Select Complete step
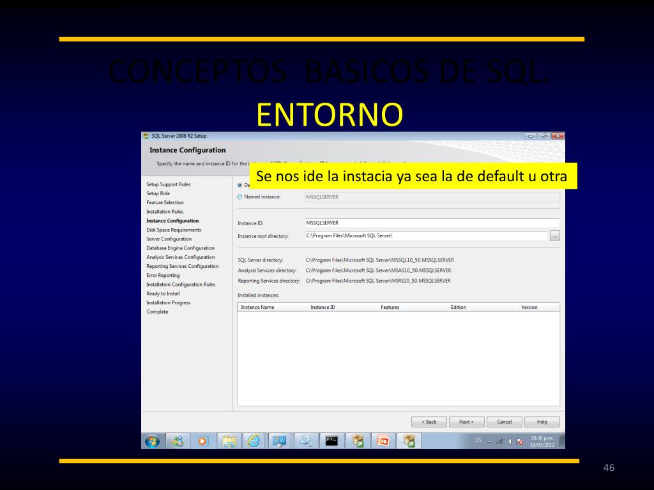 [157, 311]
